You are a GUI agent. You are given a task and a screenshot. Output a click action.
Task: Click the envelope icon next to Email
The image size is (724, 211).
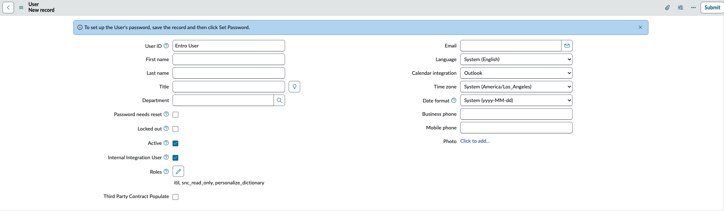tap(567, 46)
